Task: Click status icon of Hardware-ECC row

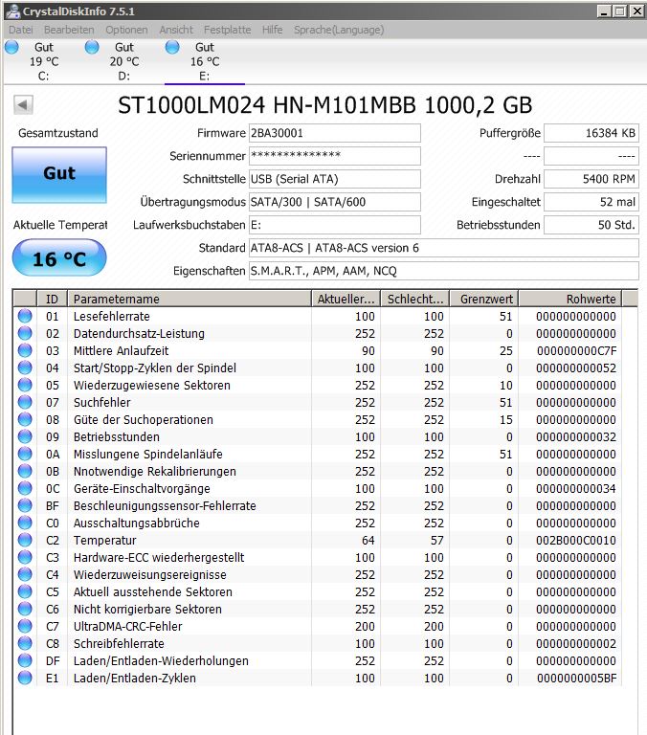Action: [x=25, y=557]
